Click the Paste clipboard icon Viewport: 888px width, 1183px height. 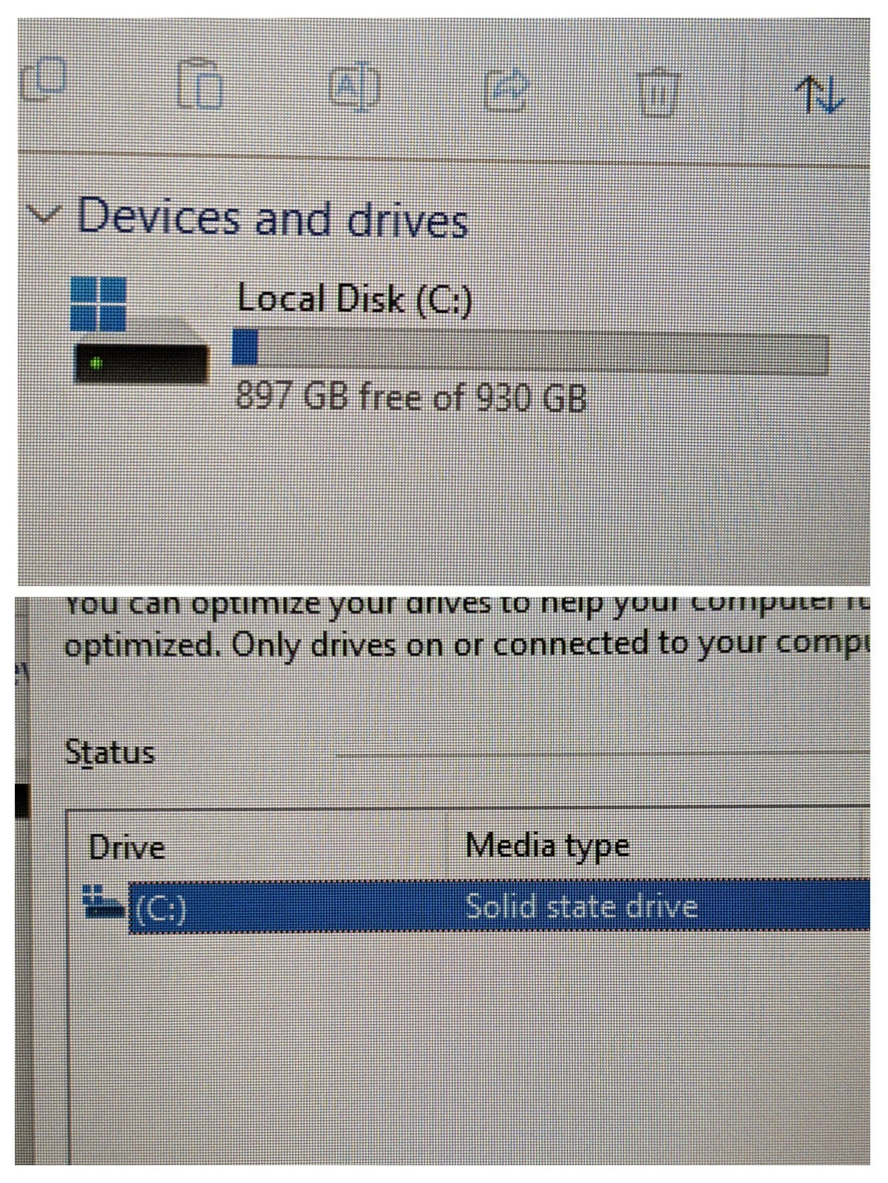tap(201, 82)
